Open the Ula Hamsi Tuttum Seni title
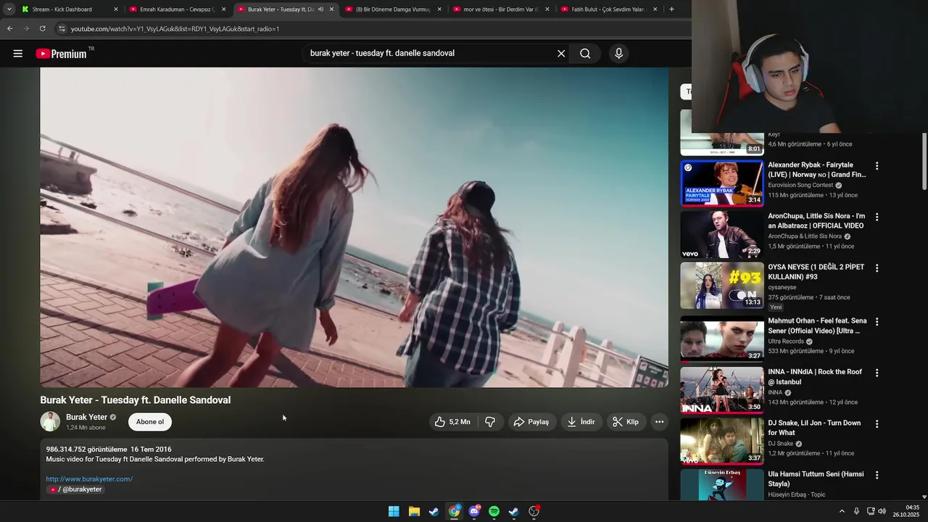 pos(816,479)
